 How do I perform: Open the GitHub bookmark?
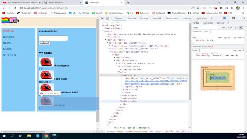coord(194,13)
